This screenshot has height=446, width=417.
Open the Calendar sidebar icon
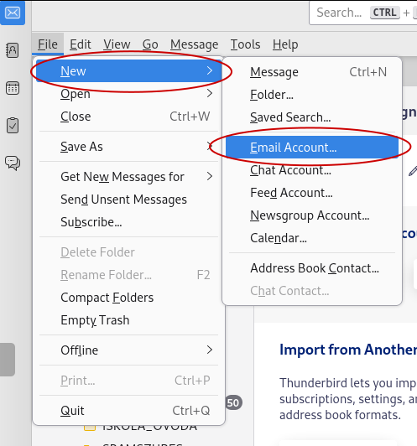pyautogui.click(x=13, y=88)
